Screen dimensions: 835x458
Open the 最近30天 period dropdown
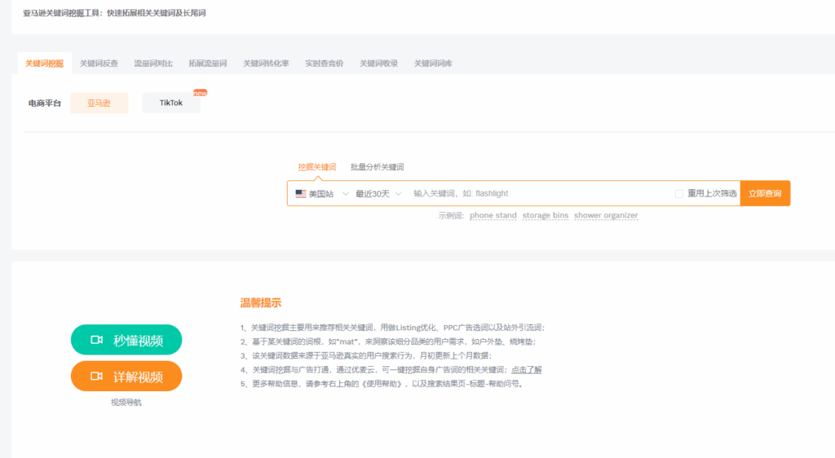378,194
